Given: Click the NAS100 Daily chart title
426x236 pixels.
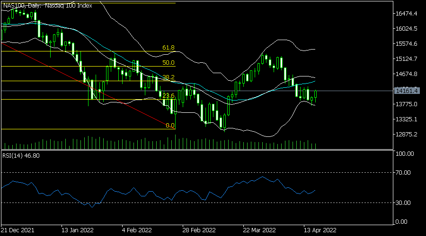Looking at the screenshot, I should coord(47,5).
